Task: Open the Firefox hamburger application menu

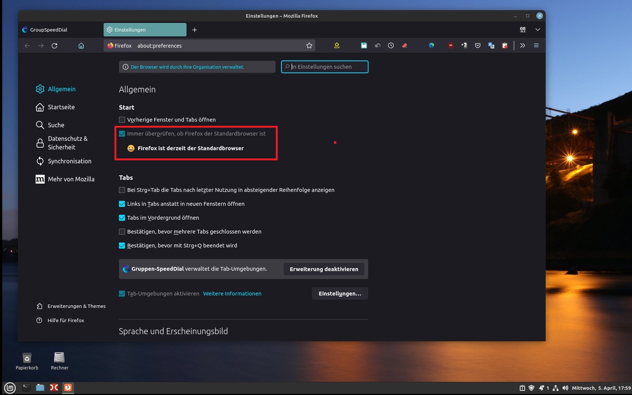Action: (536, 45)
